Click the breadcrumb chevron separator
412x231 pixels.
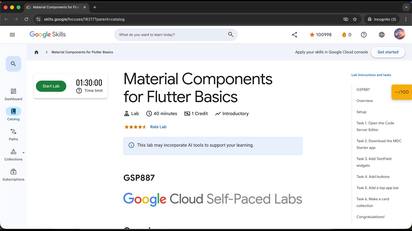(47, 52)
